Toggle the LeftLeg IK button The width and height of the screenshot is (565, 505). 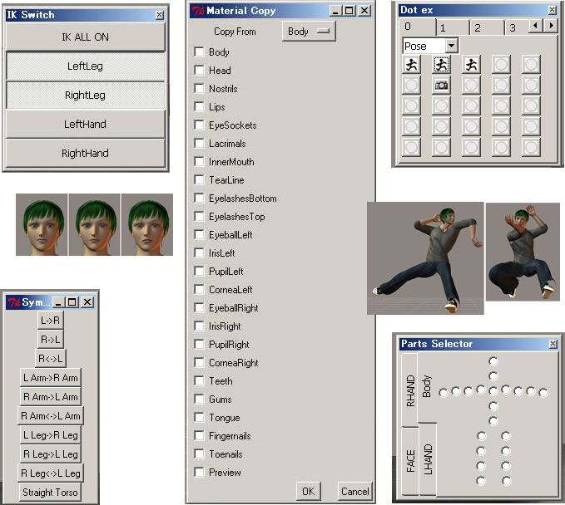(x=86, y=66)
